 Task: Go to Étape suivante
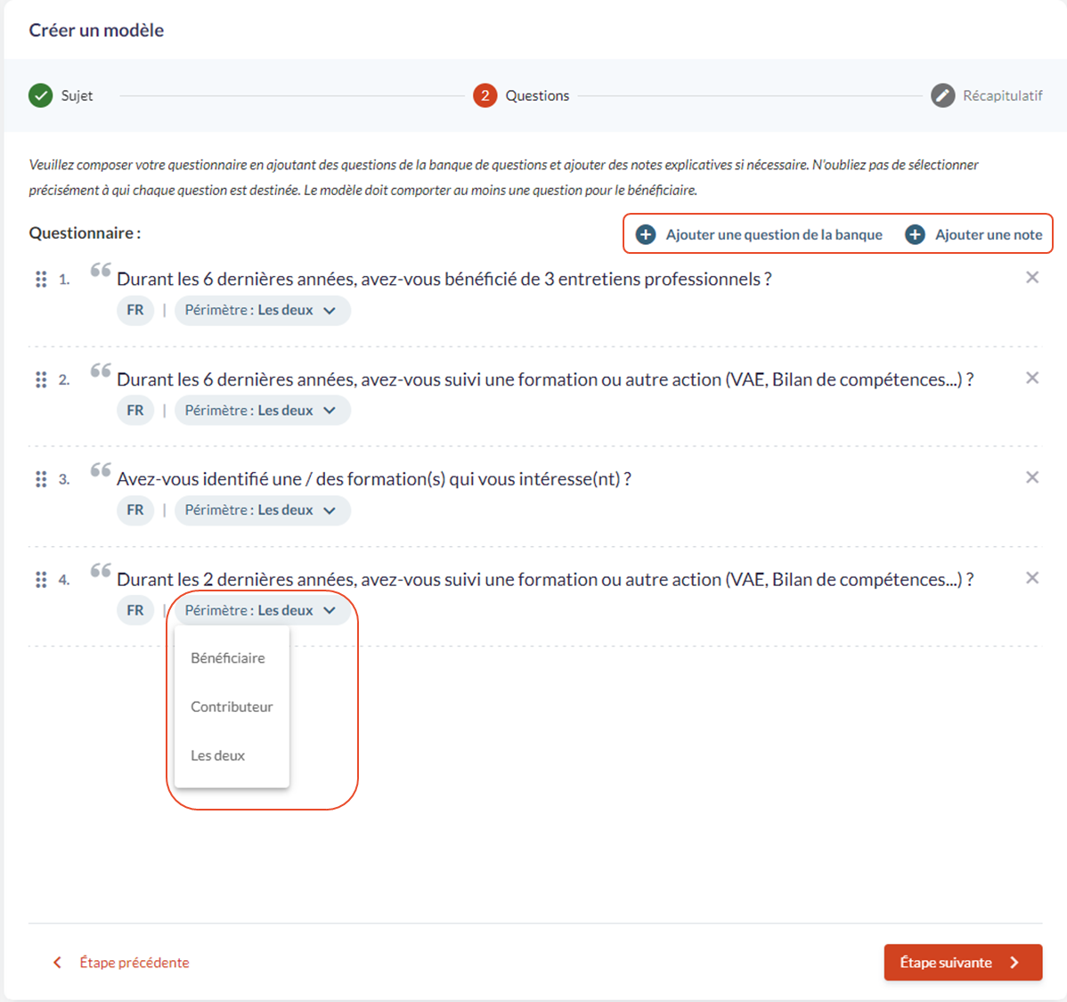(962, 962)
